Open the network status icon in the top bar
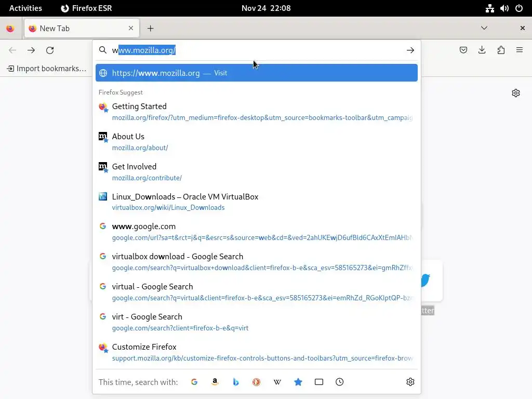 pyautogui.click(x=489, y=8)
